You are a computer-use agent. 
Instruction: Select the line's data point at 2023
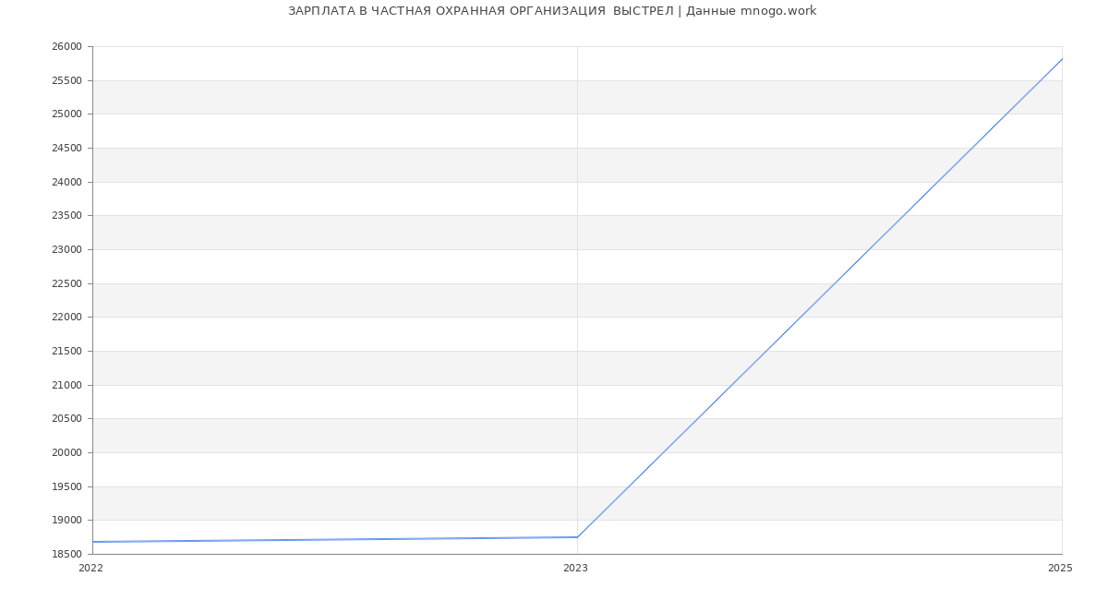point(577,537)
